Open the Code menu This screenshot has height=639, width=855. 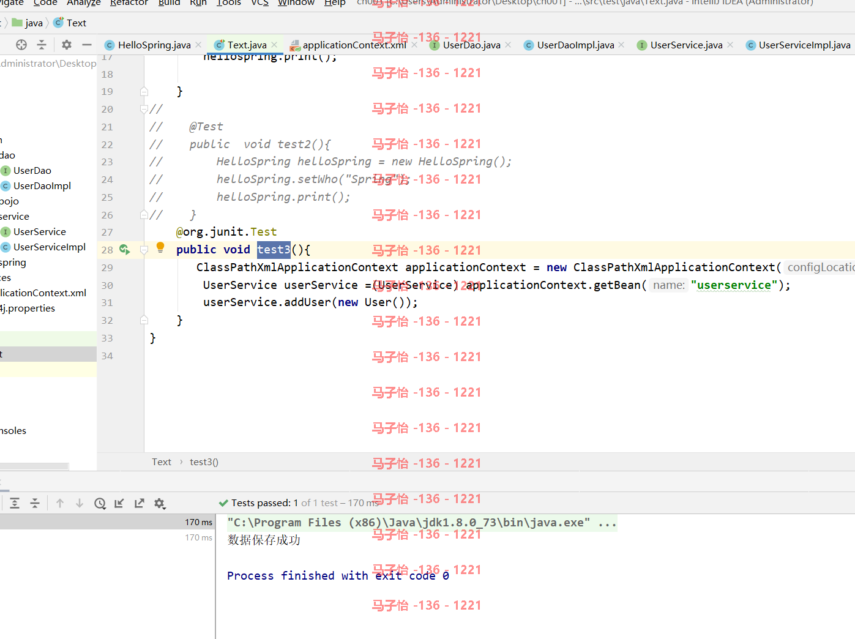point(45,3)
